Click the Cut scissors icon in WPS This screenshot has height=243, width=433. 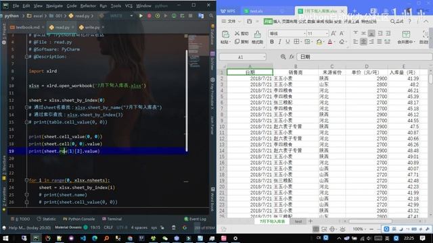237,33
